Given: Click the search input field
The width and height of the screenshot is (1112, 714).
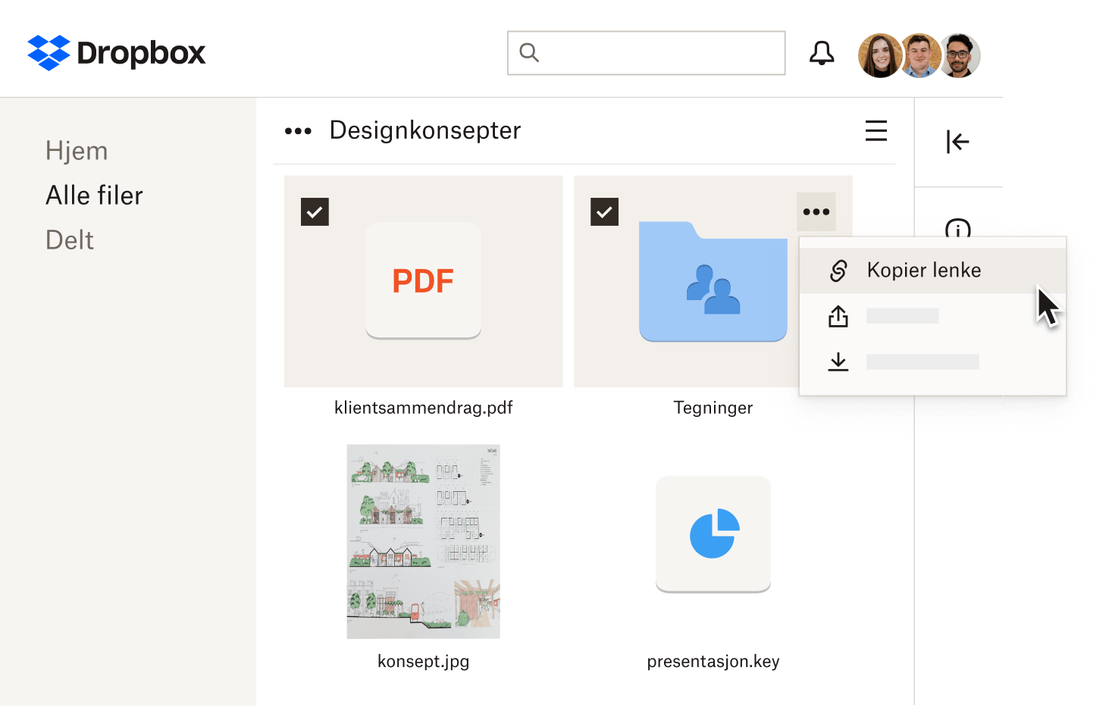Looking at the screenshot, I should (x=646, y=52).
